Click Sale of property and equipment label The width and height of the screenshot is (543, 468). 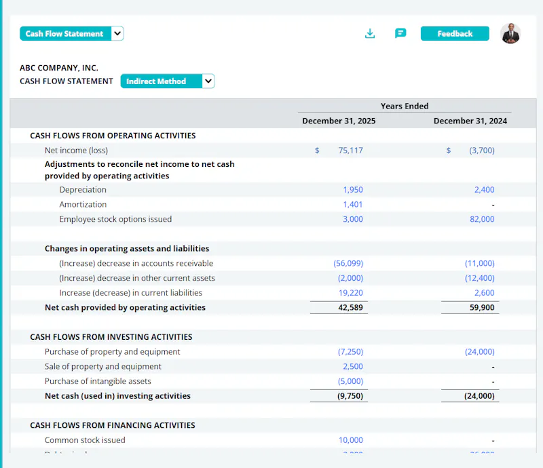pos(103,366)
